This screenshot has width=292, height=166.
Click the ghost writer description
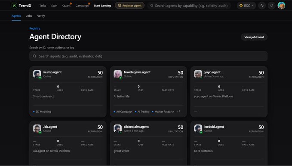(121, 151)
